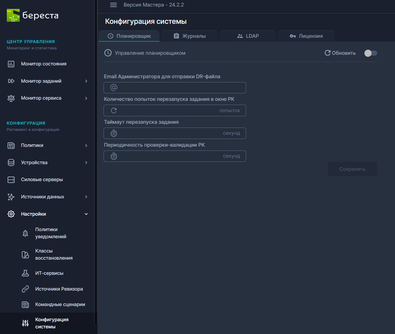
Task: Click the hamburger menu icon in header
Action: tap(113, 5)
